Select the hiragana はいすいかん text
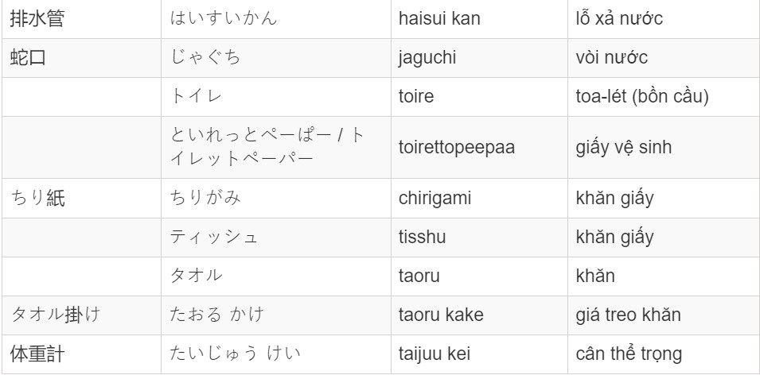Viewport: 760px width, 375px height. [x=224, y=18]
